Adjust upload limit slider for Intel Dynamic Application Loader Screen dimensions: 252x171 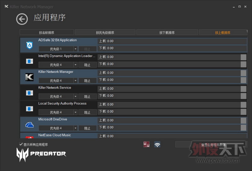[x=243, y=57]
